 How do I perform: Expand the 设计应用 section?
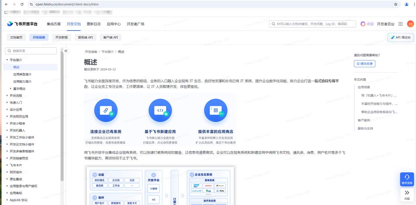point(7,109)
